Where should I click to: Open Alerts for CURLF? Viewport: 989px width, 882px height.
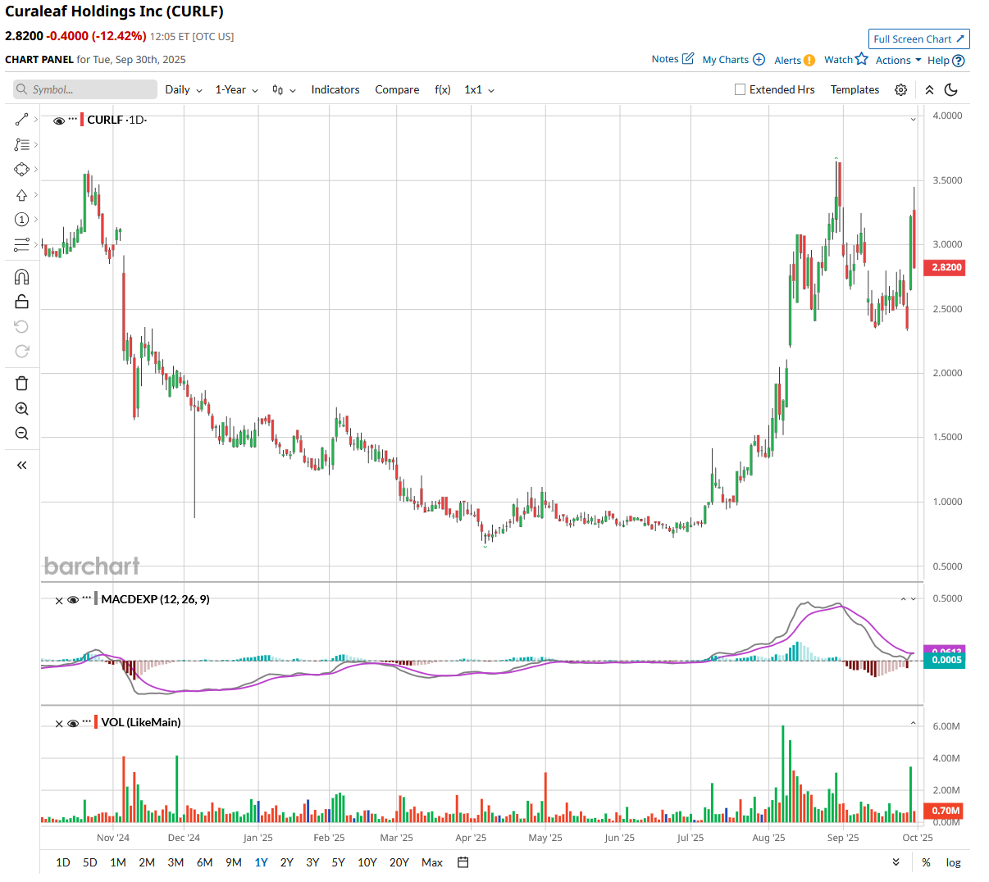click(x=795, y=61)
